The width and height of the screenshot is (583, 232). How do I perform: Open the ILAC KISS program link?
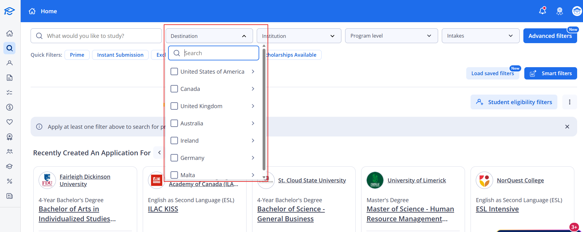pos(163,209)
